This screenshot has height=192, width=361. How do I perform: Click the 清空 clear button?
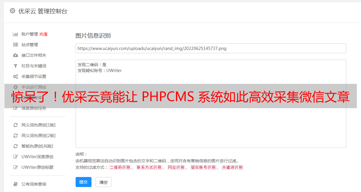coord(104,182)
